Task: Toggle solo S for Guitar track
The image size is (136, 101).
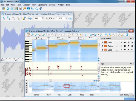Action: pos(132,46)
